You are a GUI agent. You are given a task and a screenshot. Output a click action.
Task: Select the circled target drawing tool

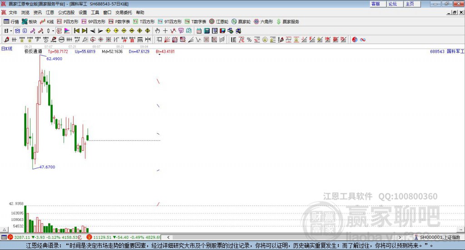93,39
